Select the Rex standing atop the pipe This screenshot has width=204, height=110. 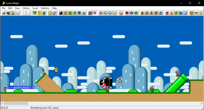coord(177,73)
